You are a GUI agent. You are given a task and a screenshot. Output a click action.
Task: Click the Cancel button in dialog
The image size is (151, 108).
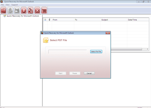(x=89, y=73)
